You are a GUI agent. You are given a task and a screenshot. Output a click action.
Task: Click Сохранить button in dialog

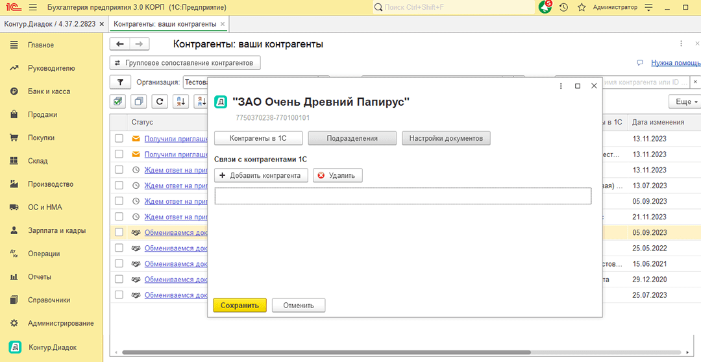pos(240,306)
